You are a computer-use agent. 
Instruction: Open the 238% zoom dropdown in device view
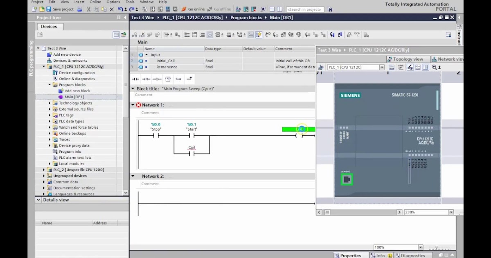(x=451, y=212)
